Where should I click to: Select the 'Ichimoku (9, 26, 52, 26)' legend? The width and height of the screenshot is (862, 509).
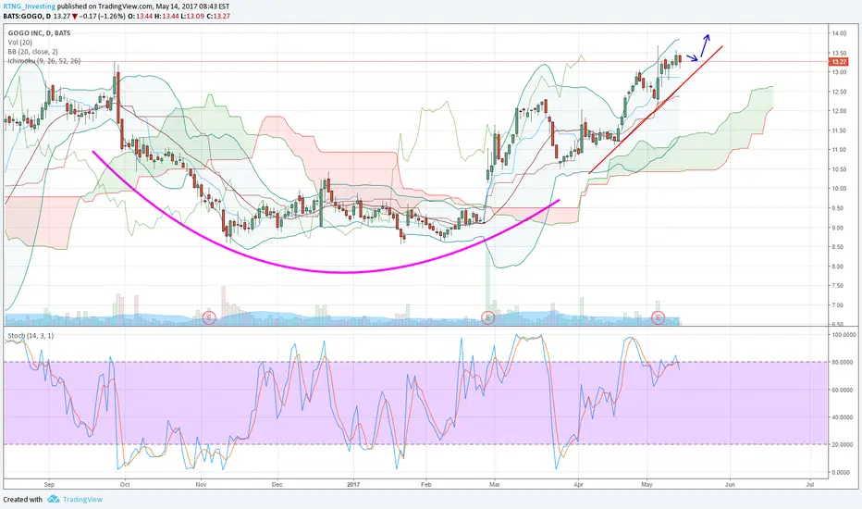(x=44, y=61)
